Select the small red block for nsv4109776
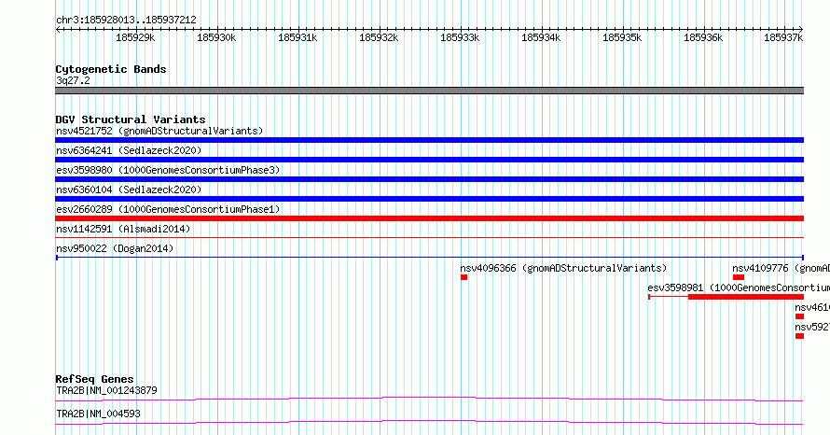830x435 pixels. coord(739,277)
